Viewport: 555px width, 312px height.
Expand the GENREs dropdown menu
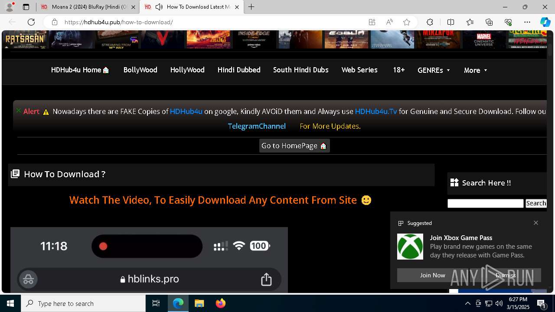point(434,70)
